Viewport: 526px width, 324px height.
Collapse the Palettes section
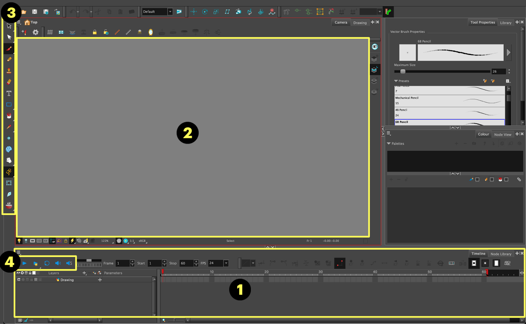[389, 144]
